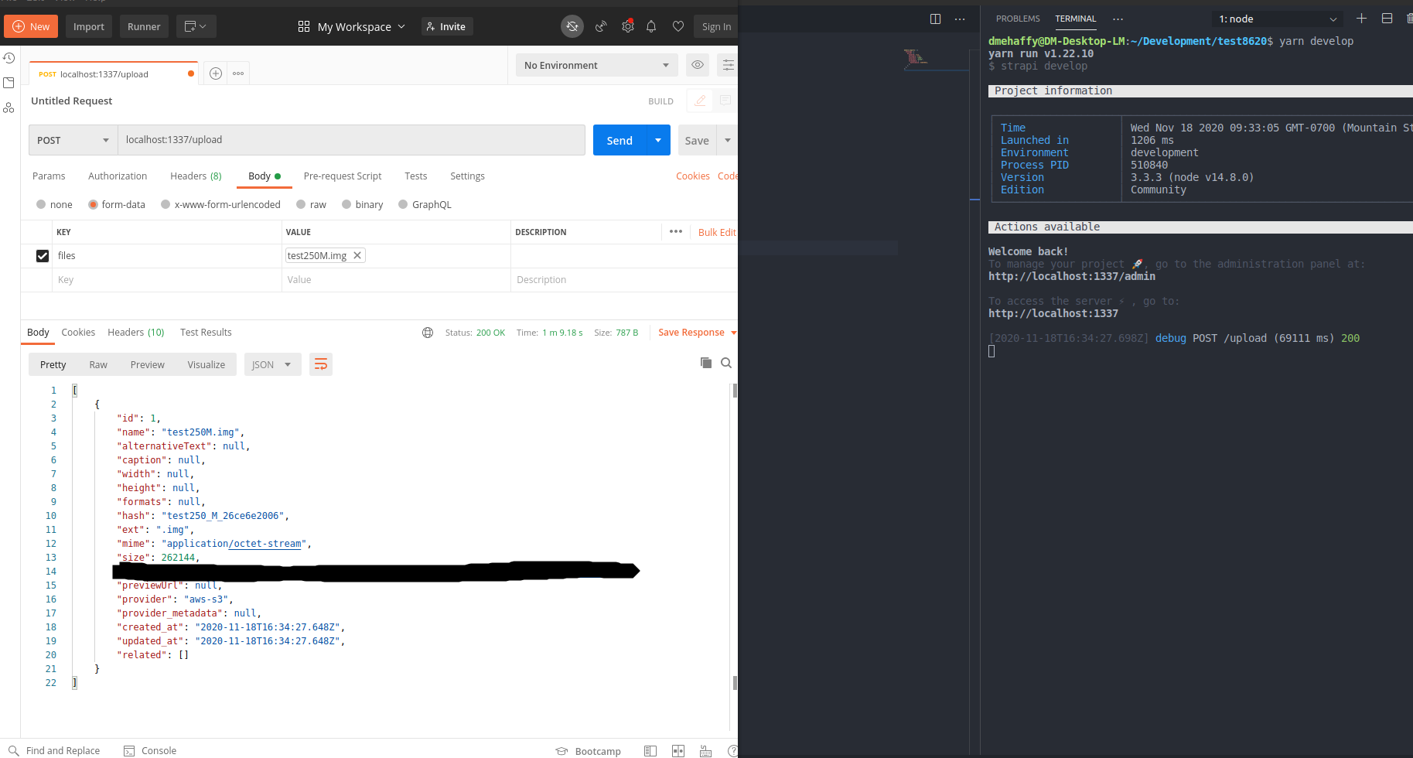Search the response with magnifier icon
1413x758 pixels.
pyautogui.click(x=725, y=362)
